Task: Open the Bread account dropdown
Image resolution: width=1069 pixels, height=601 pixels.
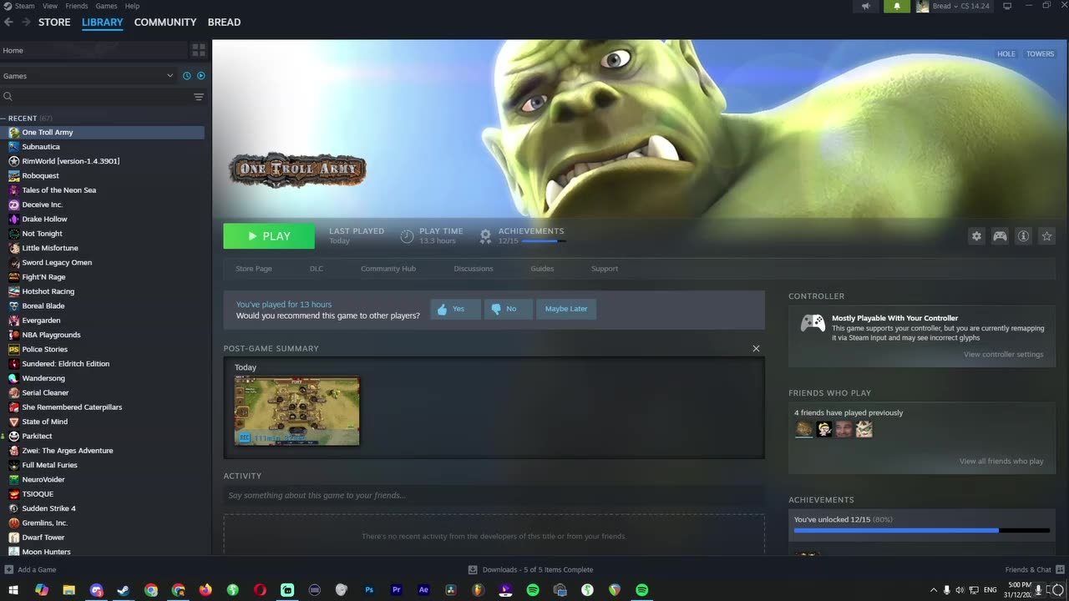Action: click(953, 6)
